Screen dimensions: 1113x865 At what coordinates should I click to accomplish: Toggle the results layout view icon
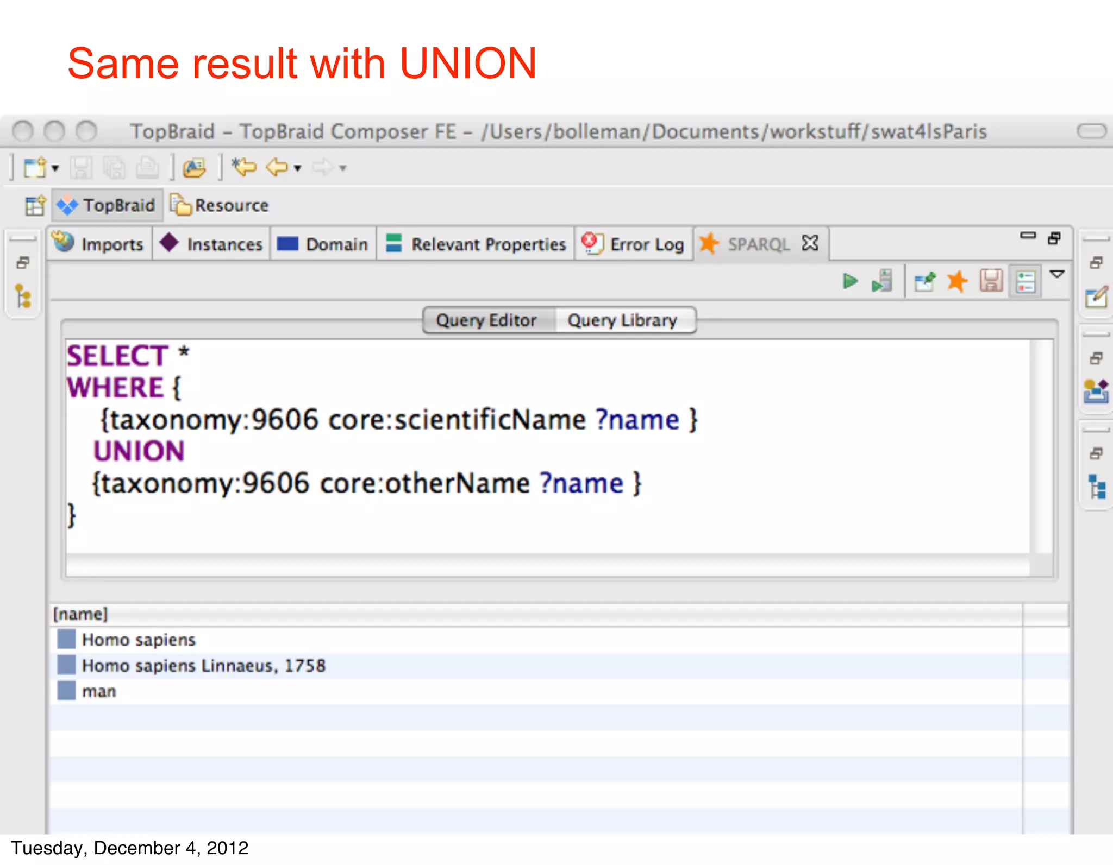coord(1025,282)
